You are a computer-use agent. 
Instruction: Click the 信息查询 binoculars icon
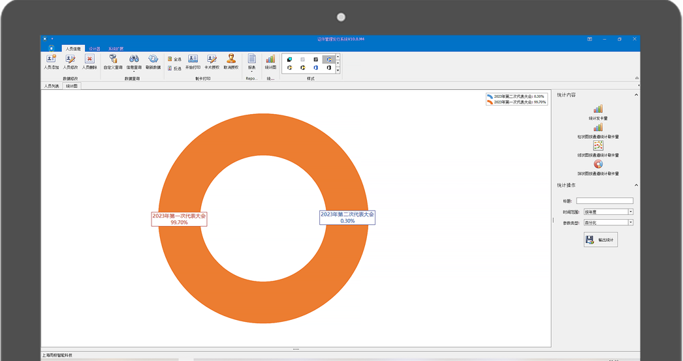coord(134,59)
